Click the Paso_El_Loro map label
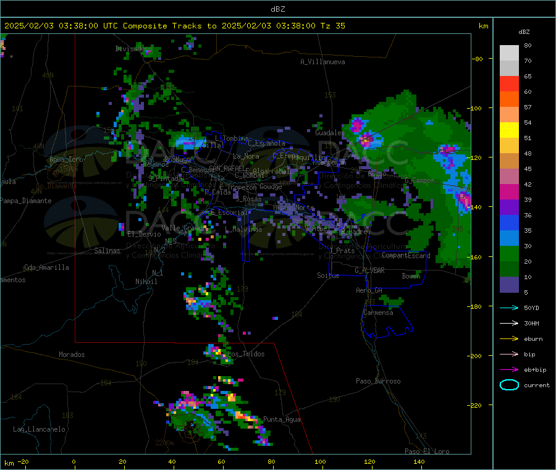 (x=427, y=451)
